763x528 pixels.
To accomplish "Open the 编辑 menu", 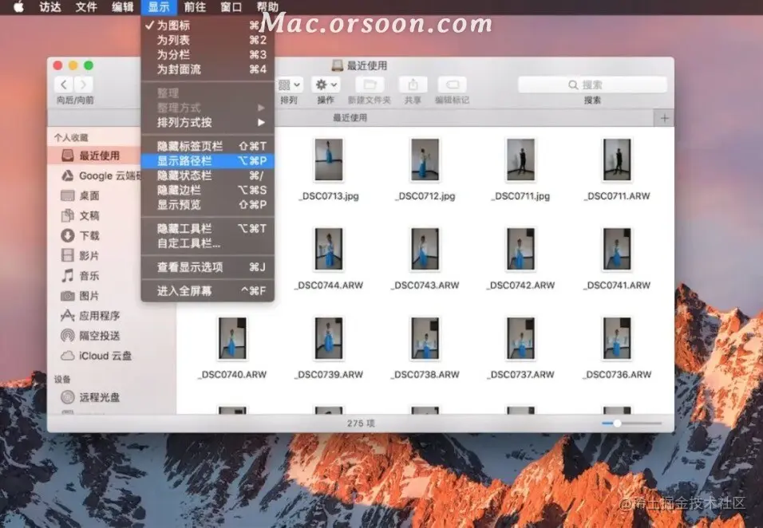I will click(123, 7).
